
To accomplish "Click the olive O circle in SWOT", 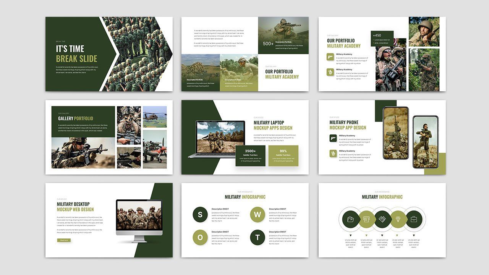I will pyautogui.click(x=200, y=238).
